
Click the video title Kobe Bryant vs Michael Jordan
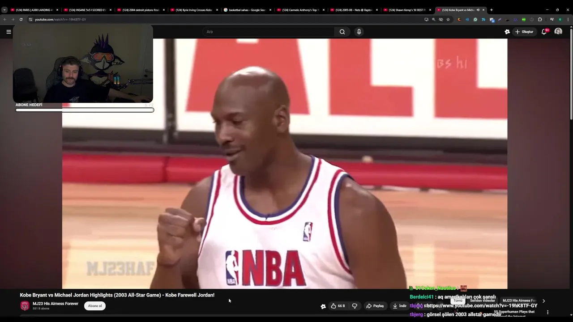(117, 295)
